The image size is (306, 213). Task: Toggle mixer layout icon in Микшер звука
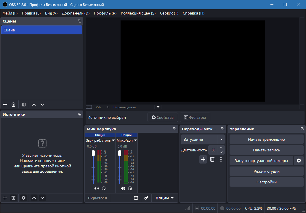tap(136, 198)
